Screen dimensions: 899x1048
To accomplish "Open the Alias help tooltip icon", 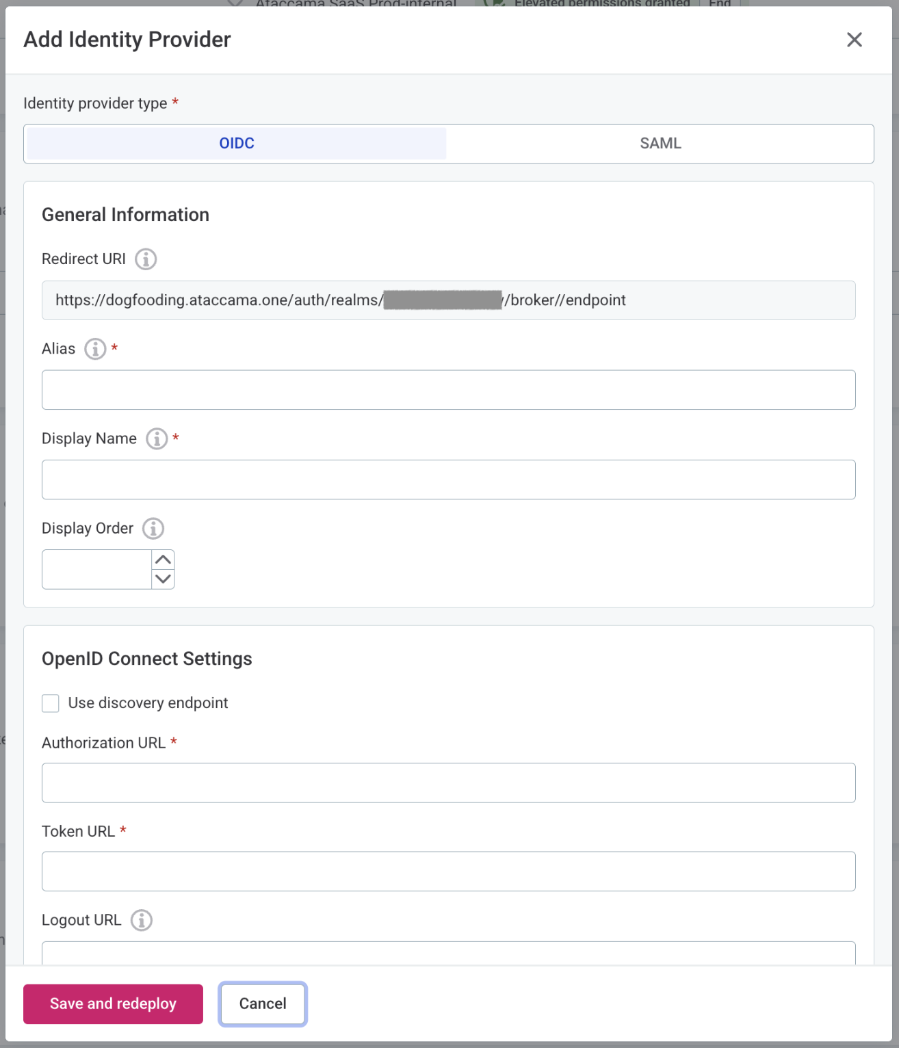I will [x=95, y=349].
